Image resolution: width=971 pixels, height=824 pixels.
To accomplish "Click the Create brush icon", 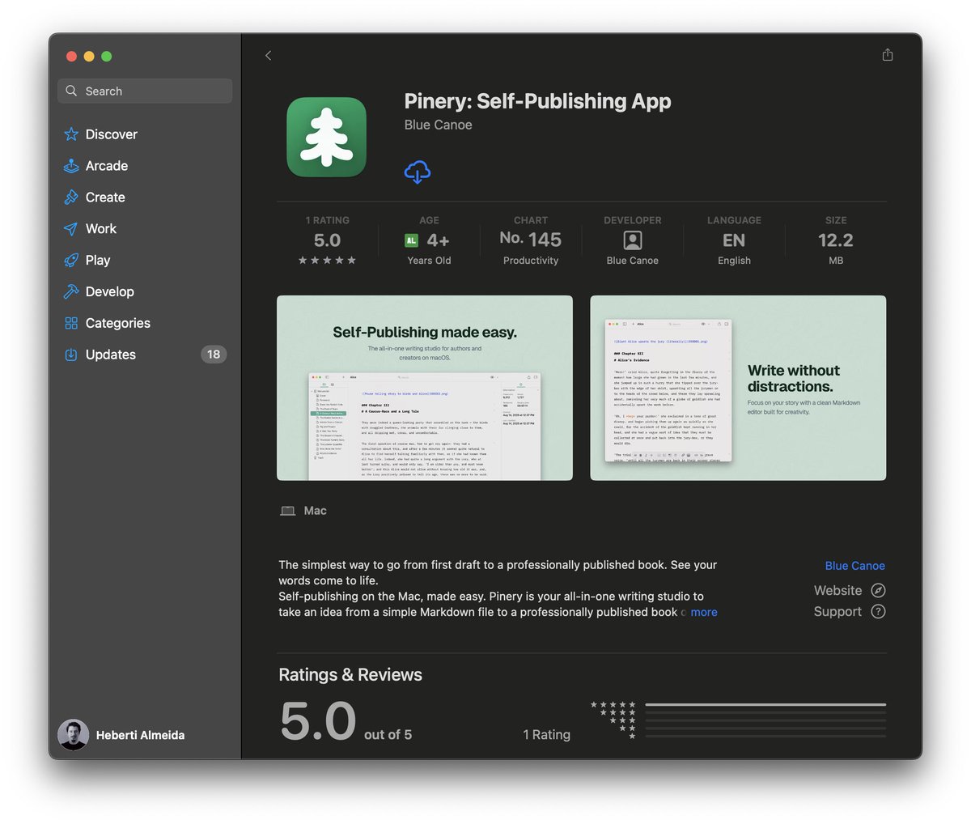I will 71,198.
